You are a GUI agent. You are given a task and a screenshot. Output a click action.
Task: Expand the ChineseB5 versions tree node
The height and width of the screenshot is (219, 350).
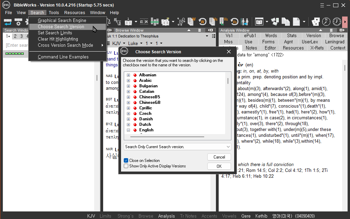[x=128, y=97]
